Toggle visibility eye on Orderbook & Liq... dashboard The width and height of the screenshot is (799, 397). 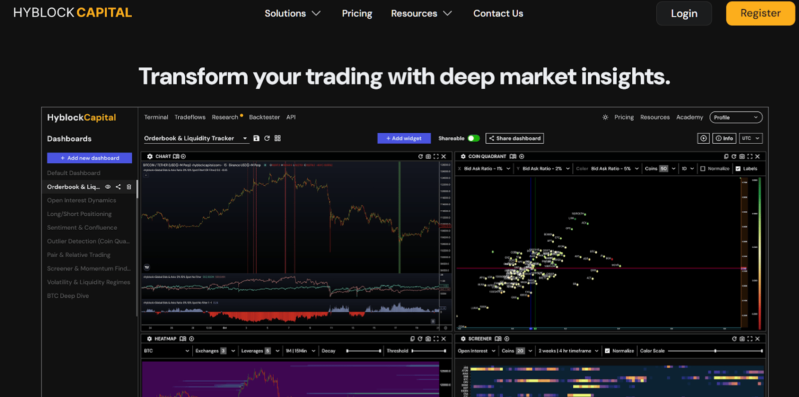tap(108, 187)
